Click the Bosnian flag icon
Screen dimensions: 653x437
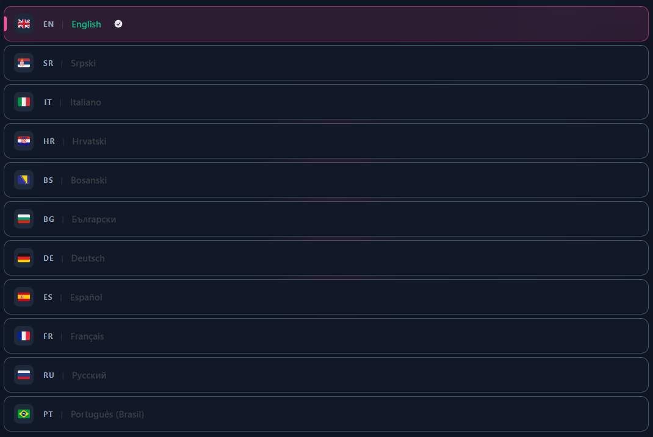[x=24, y=180]
